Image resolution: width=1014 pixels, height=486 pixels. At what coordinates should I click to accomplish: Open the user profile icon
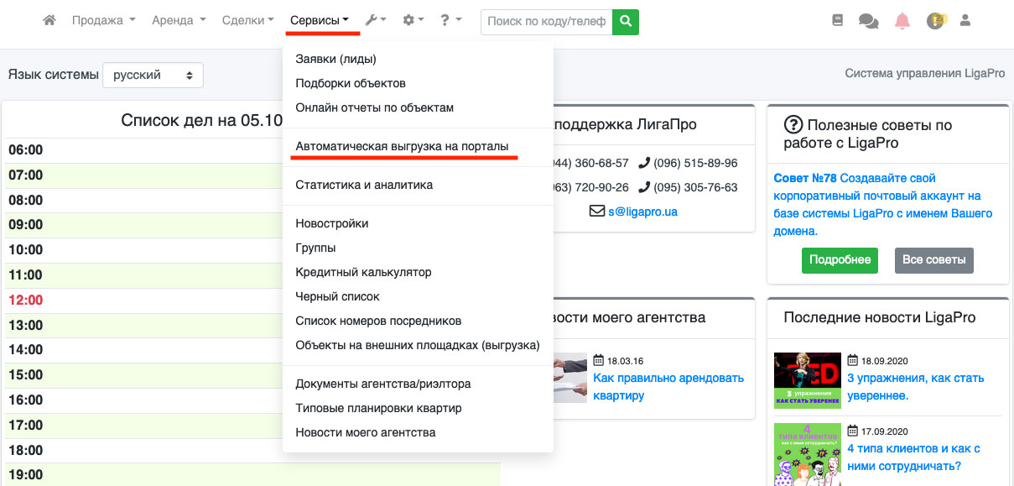click(965, 21)
